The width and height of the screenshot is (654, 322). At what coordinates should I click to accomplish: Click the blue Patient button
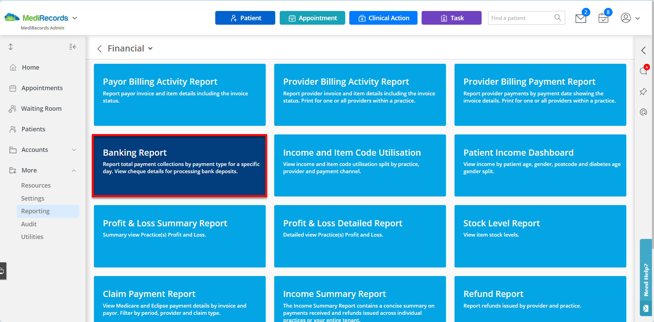[x=245, y=18]
